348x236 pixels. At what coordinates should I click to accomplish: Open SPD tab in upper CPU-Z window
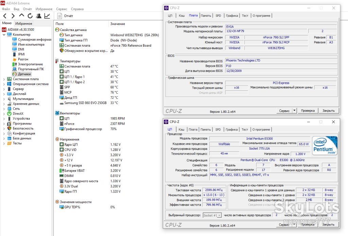point(218,16)
